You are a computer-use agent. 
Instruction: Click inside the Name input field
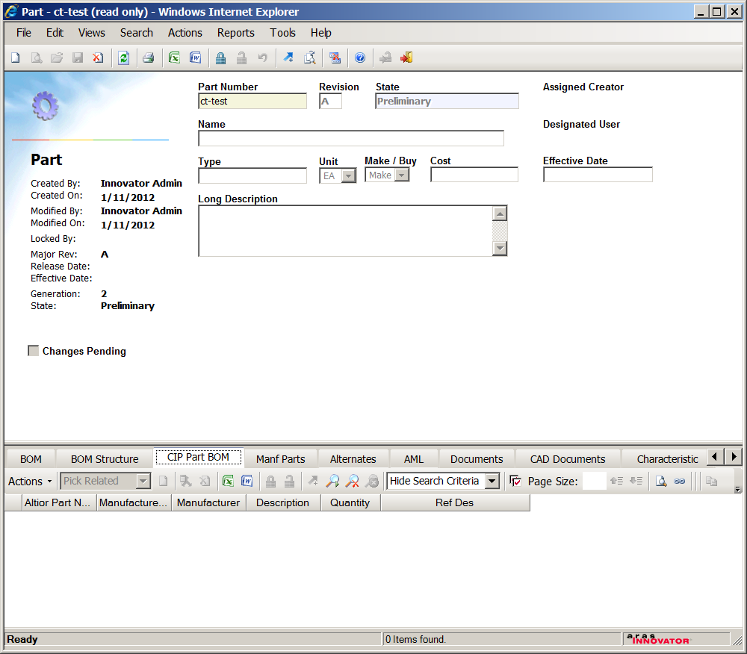351,138
